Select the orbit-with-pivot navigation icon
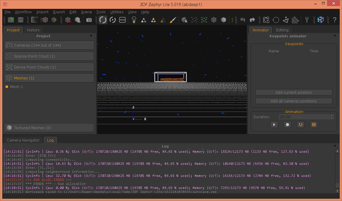 (113, 20)
